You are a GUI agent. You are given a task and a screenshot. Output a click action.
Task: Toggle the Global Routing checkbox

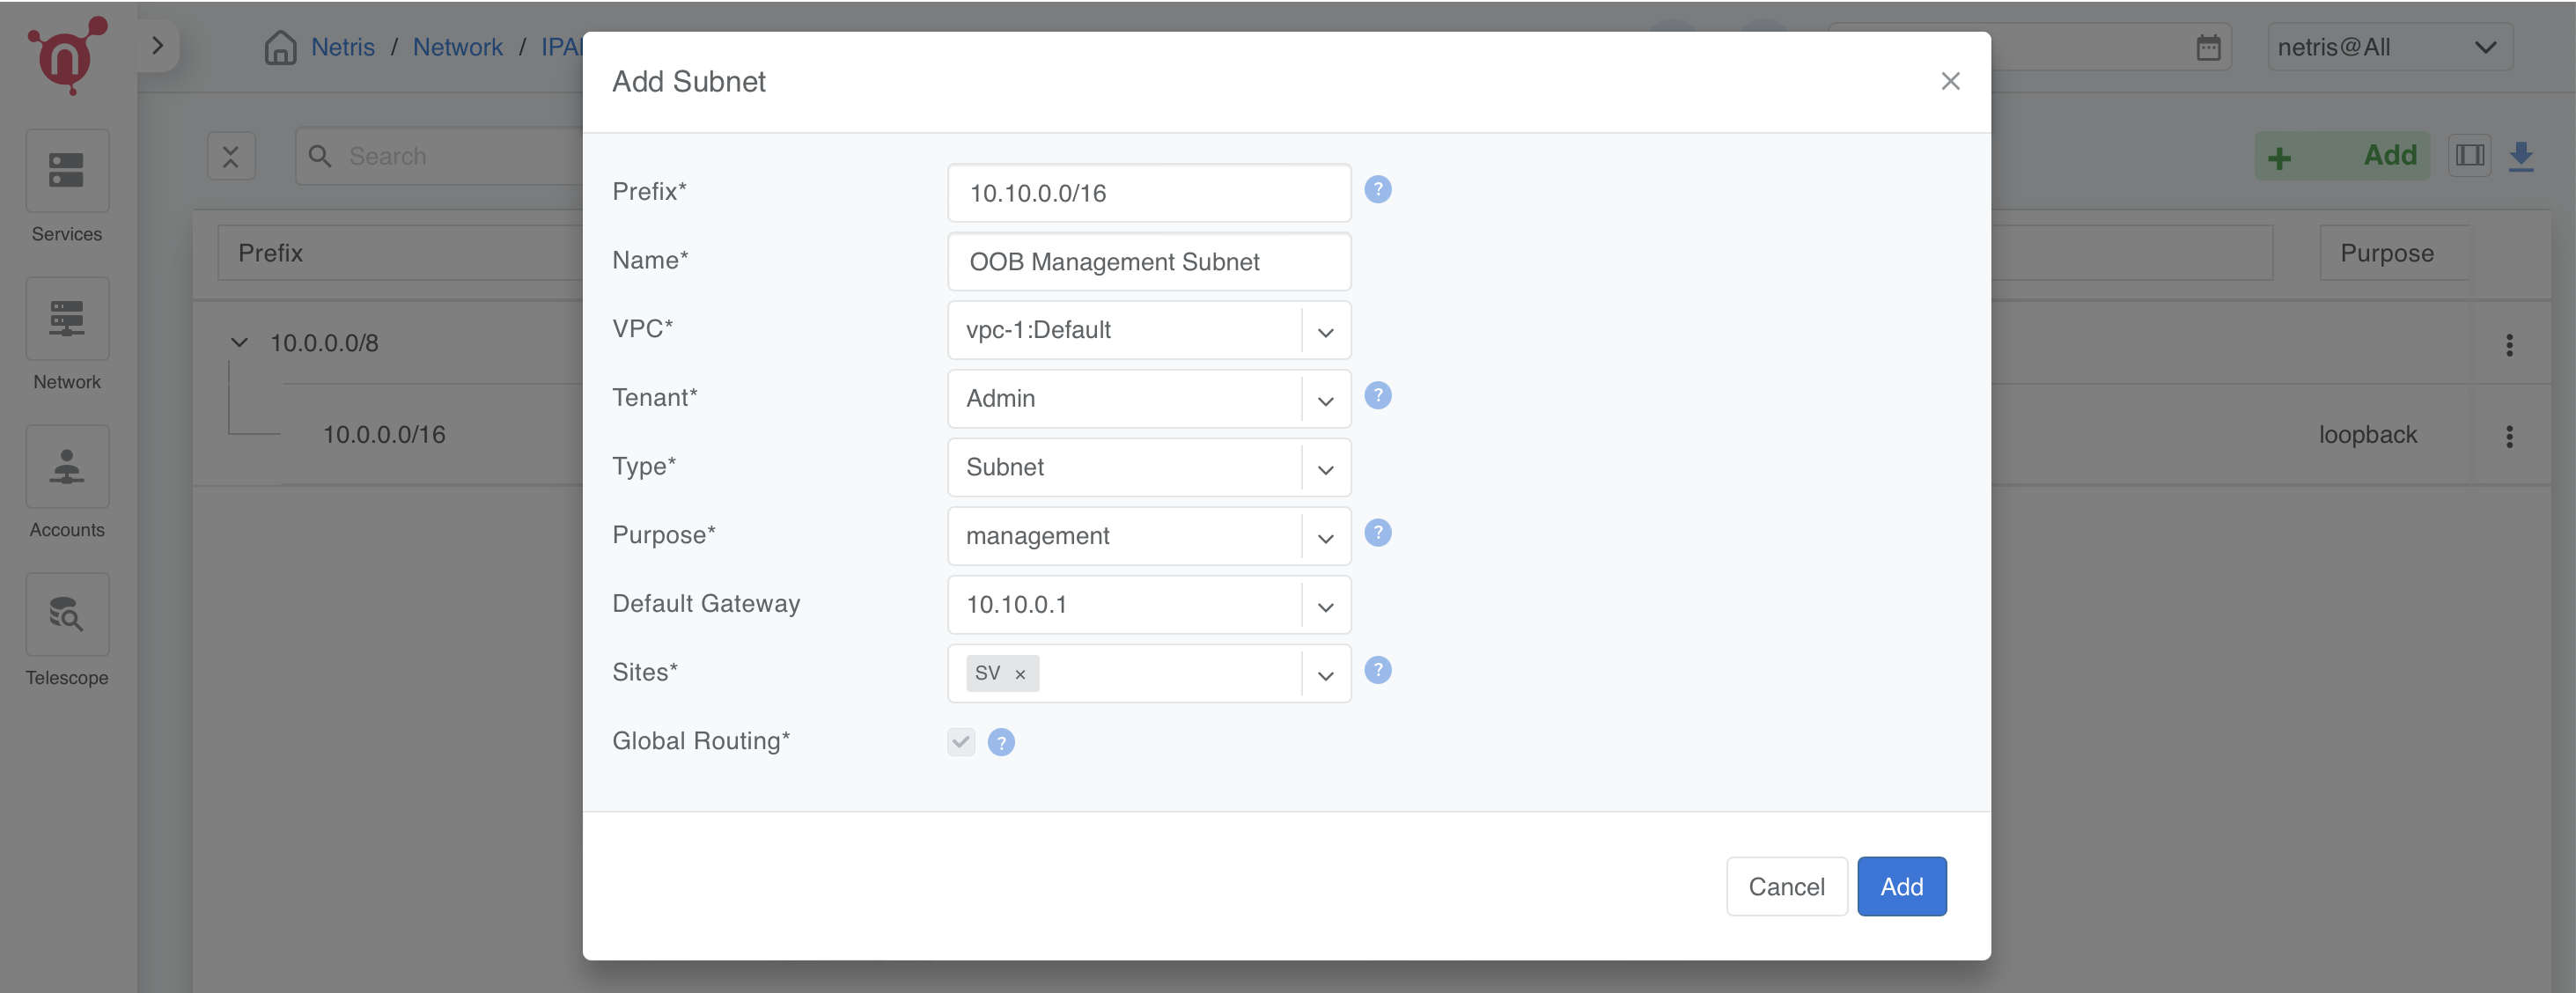coord(960,741)
